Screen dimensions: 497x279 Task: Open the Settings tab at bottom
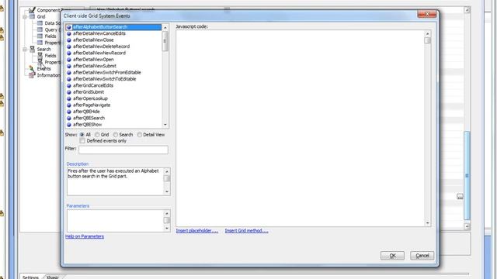30,277
